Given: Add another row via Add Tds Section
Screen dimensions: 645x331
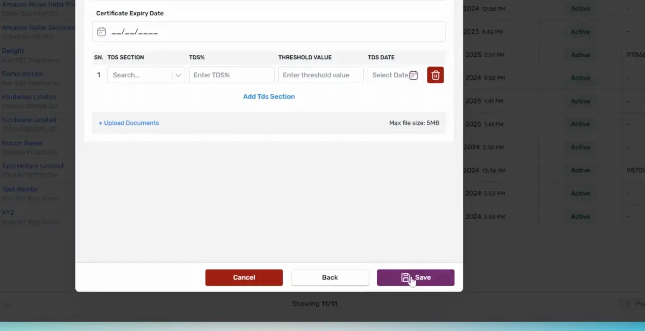Looking at the screenshot, I should click(x=269, y=96).
